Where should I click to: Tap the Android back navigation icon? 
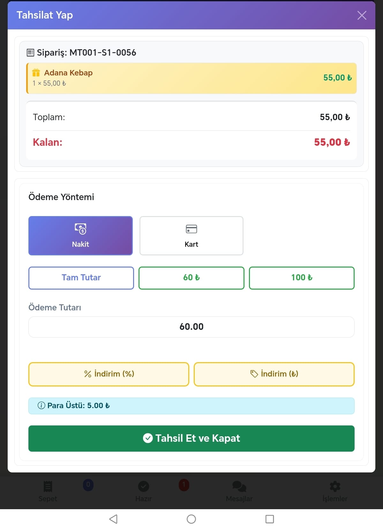pyautogui.click(x=113, y=519)
